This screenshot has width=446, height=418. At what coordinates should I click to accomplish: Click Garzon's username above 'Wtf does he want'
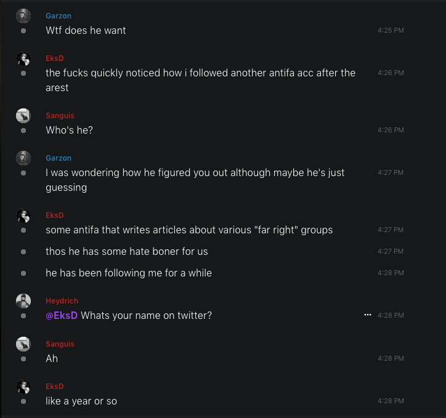coord(59,16)
